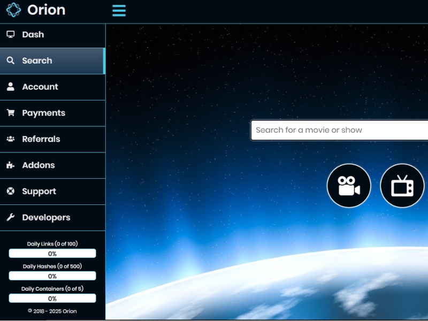Click the 2018 - 2025 Orion copyright text
The image size is (428, 321).
click(x=52, y=311)
